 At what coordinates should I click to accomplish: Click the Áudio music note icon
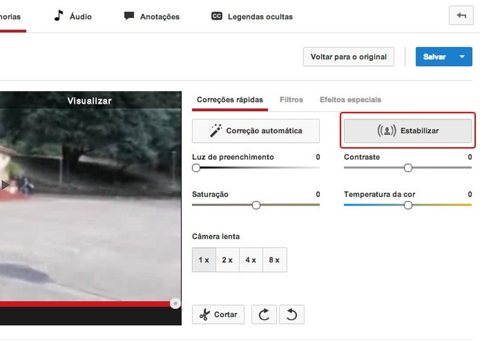(x=58, y=15)
